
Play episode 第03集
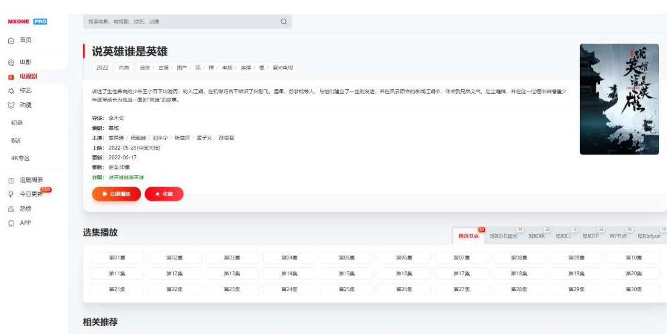[x=232, y=258]
